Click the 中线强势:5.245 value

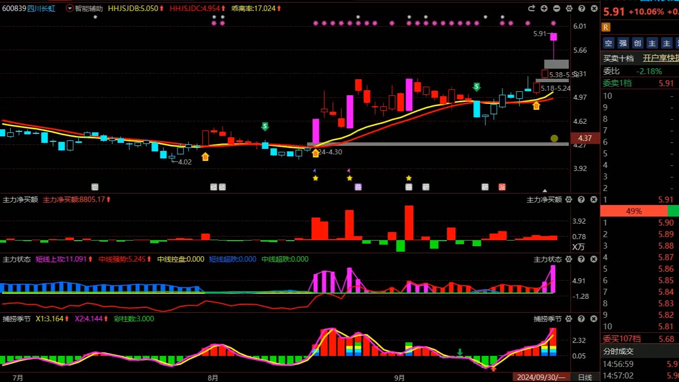tap(125, 259)
